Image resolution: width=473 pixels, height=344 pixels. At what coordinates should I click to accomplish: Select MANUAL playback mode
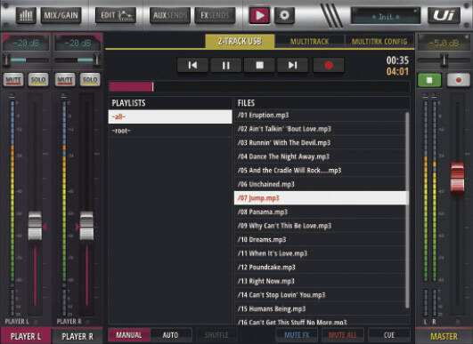129,335
